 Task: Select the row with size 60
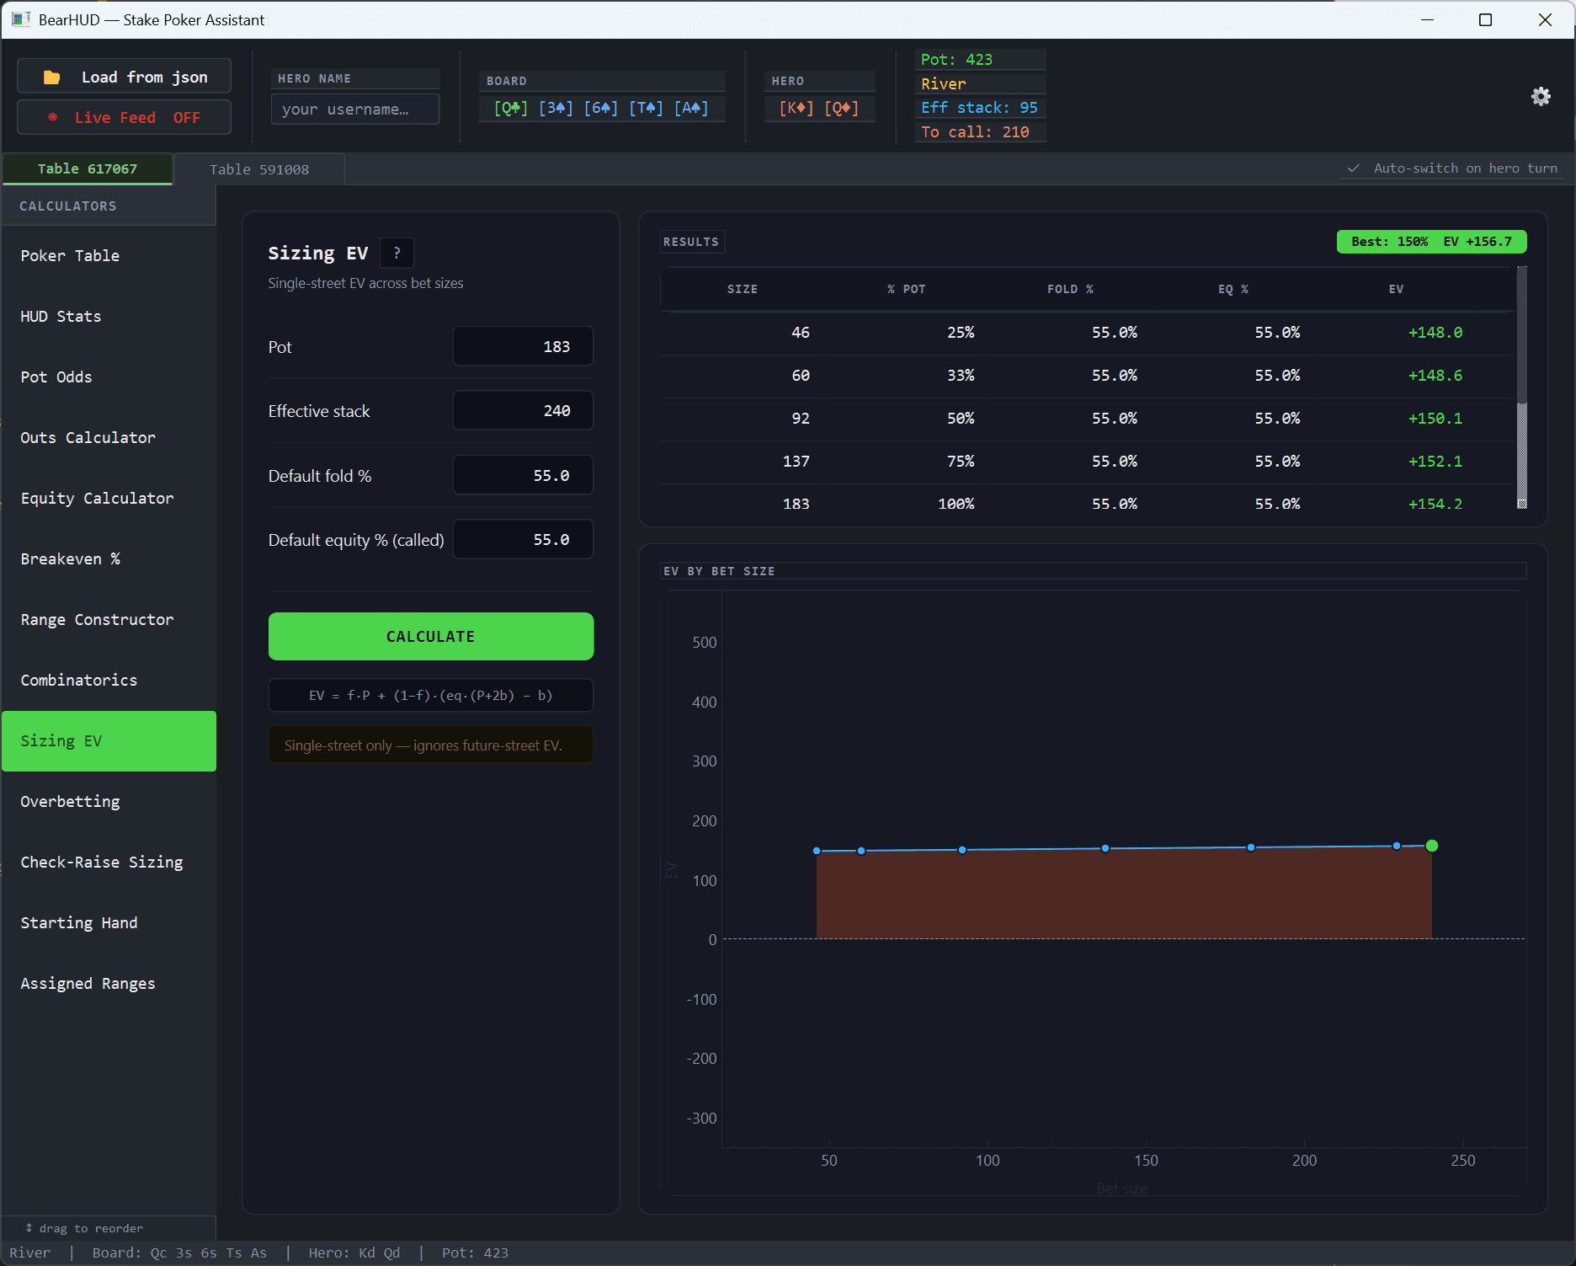click(1088, 376)
